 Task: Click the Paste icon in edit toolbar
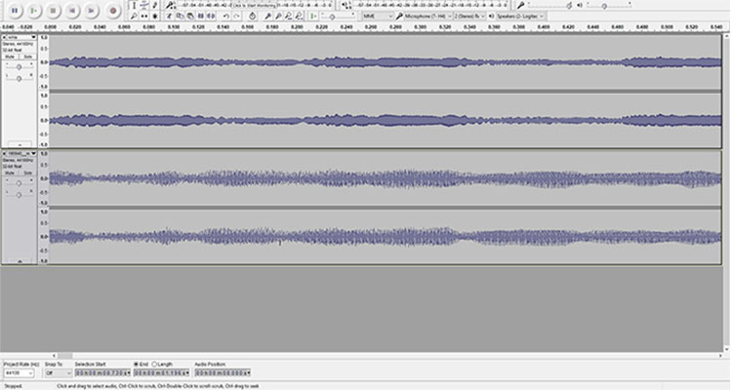pos(190,16)
